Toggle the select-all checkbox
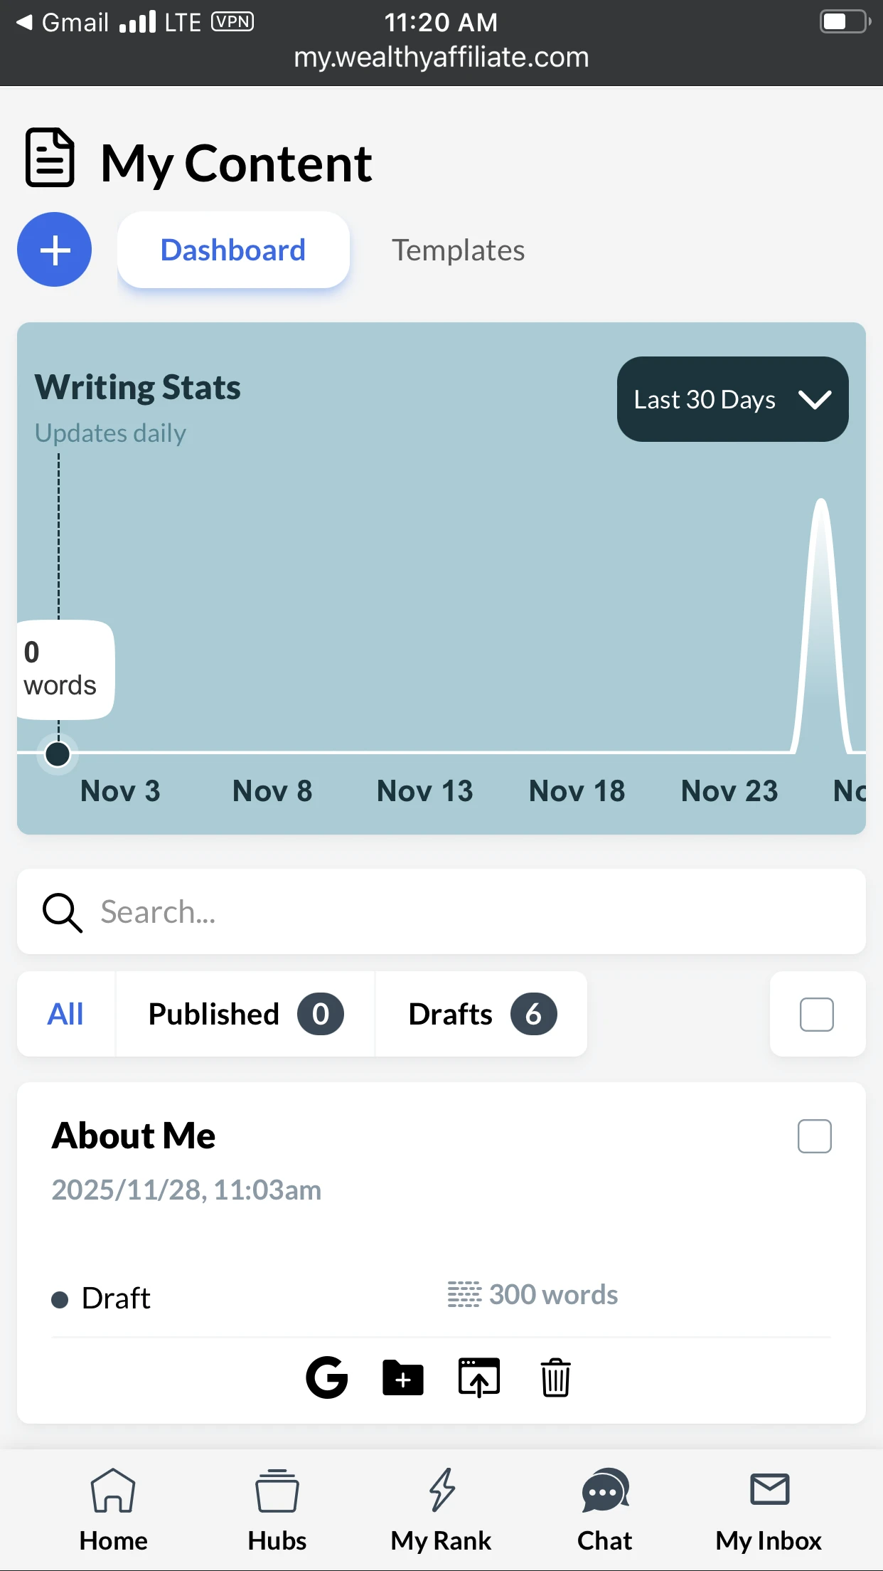Screen dimensions: 883x1571 click(817, 1014)
